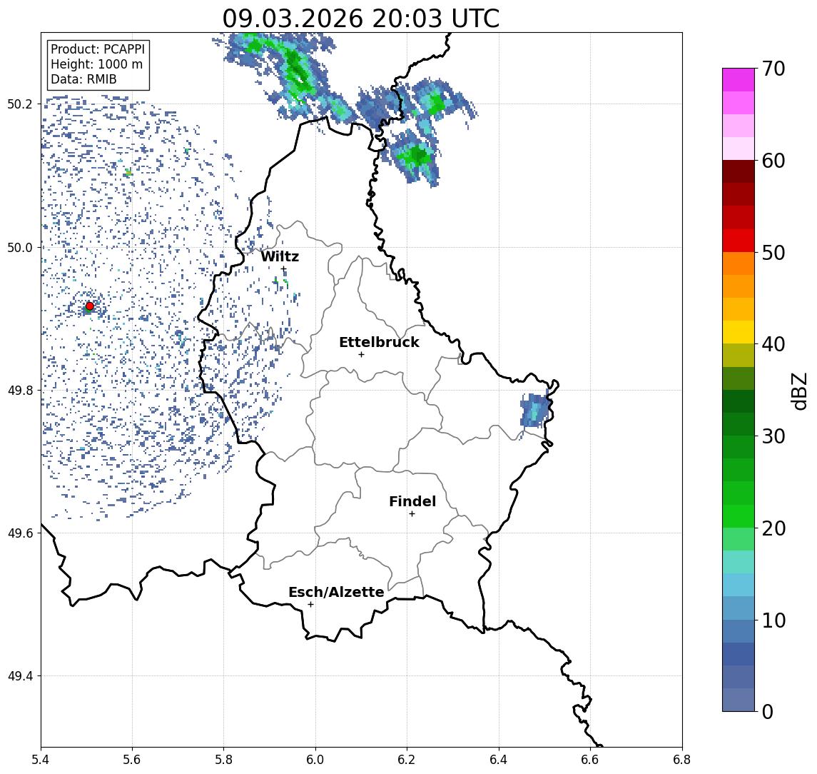Click the 5.8 longitude tick label

[x=223, y=760]
